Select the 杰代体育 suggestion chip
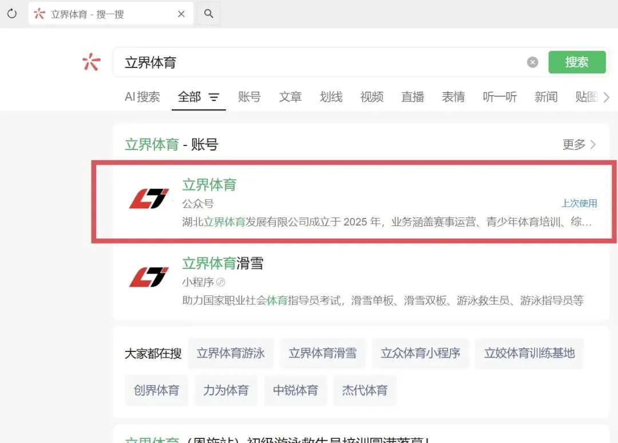 365,390
